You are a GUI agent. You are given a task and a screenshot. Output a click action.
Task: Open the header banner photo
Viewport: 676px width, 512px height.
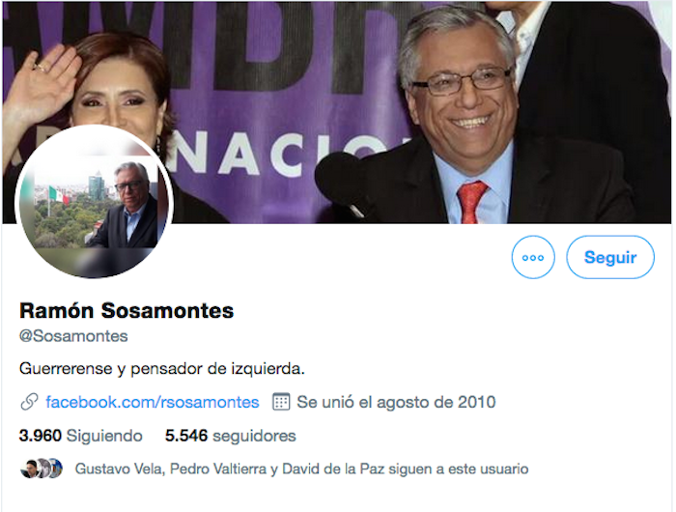(337, 112)
